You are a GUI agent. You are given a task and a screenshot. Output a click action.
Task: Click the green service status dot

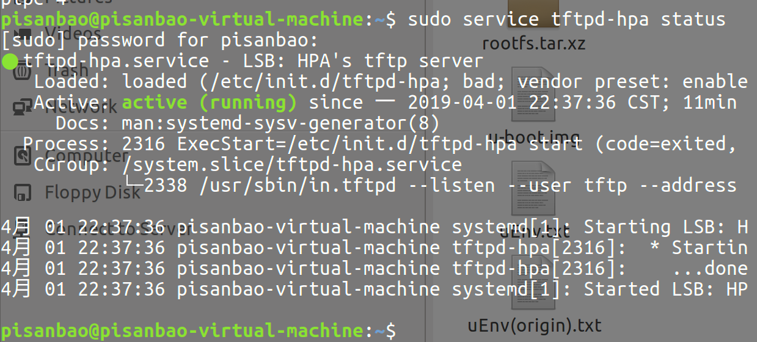[10, 61]
